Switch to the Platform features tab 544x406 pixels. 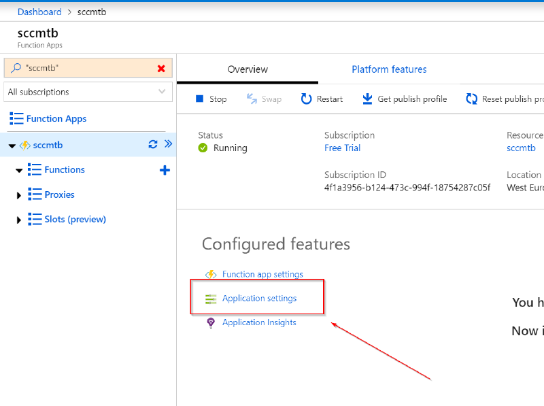click(x=389, y=69)
